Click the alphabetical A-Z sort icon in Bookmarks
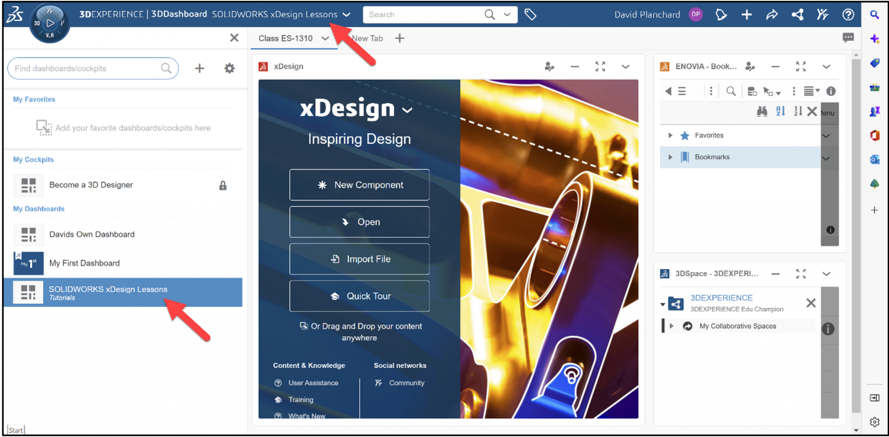This screenshot has width=889, height=437. 780,111
